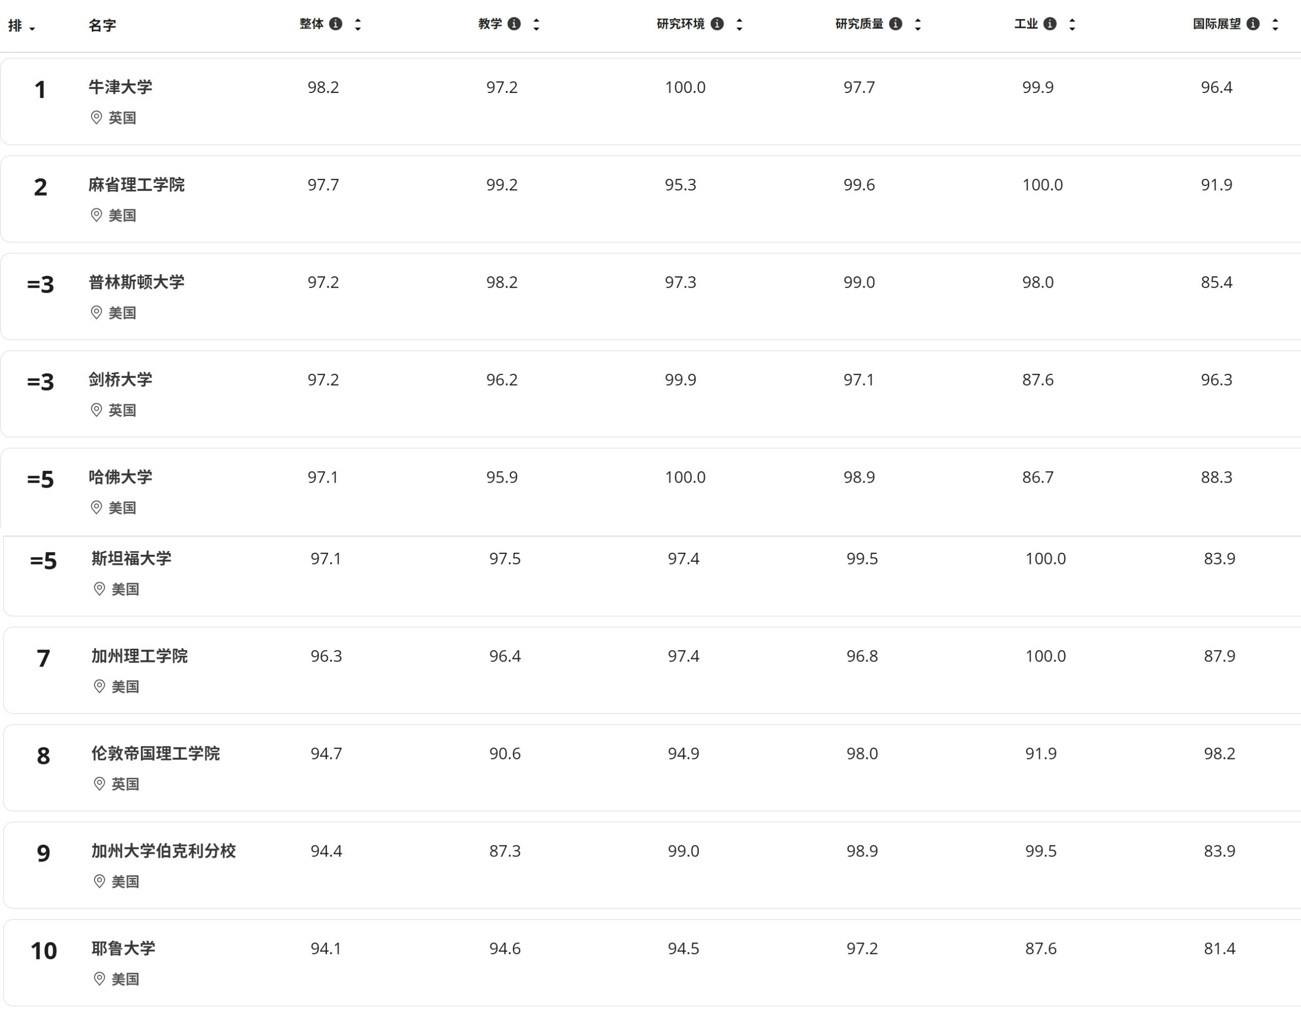Toggle sort arrows for 研究质量 column
The image size is (1301, 1015).
point(918,24)
